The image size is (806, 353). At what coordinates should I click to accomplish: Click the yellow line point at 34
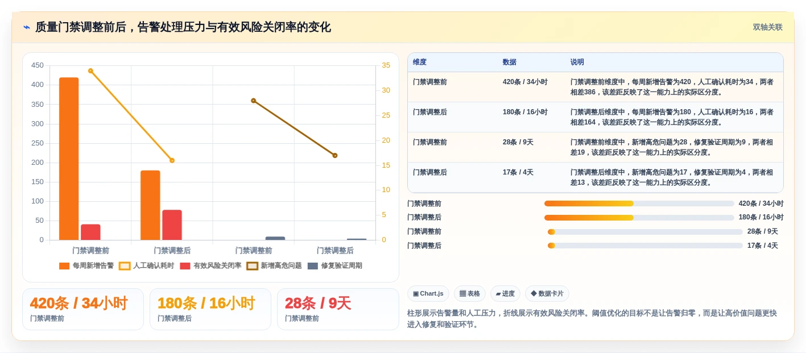coord(90,70)
